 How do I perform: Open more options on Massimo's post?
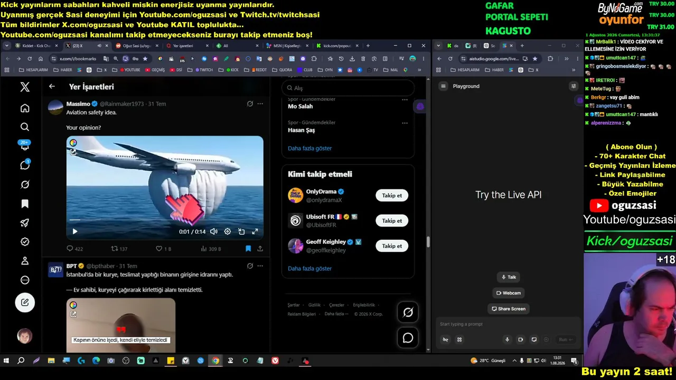(x=260, y=103)
